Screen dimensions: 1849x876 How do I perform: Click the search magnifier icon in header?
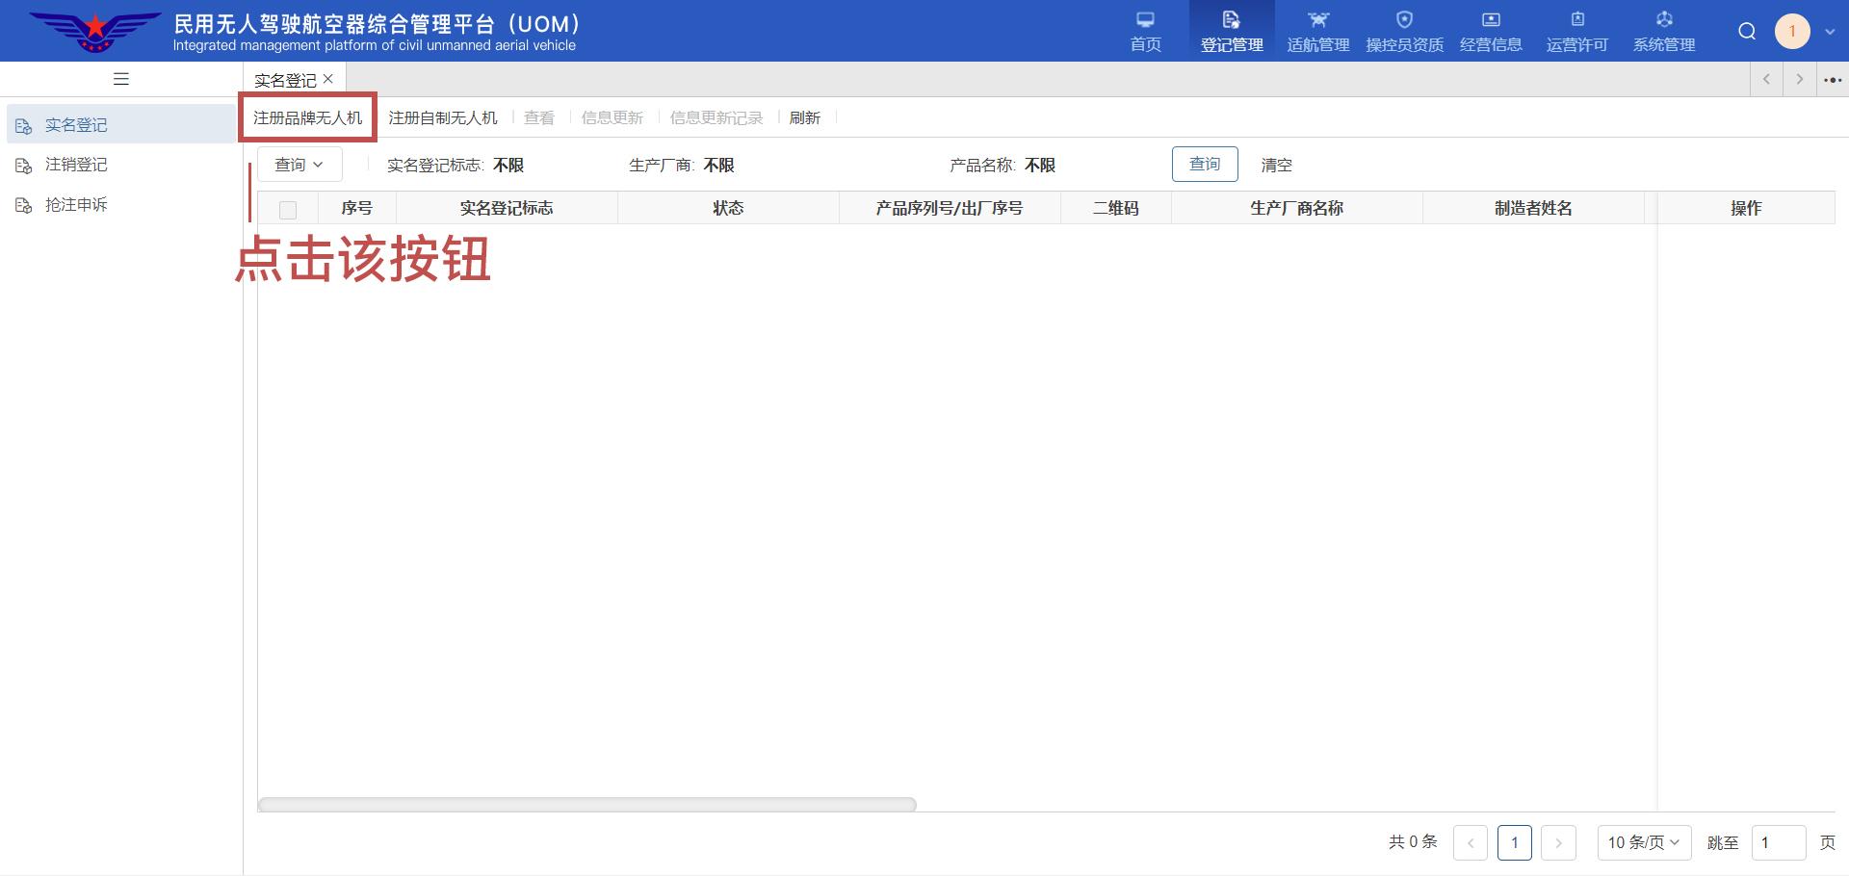1747,32
